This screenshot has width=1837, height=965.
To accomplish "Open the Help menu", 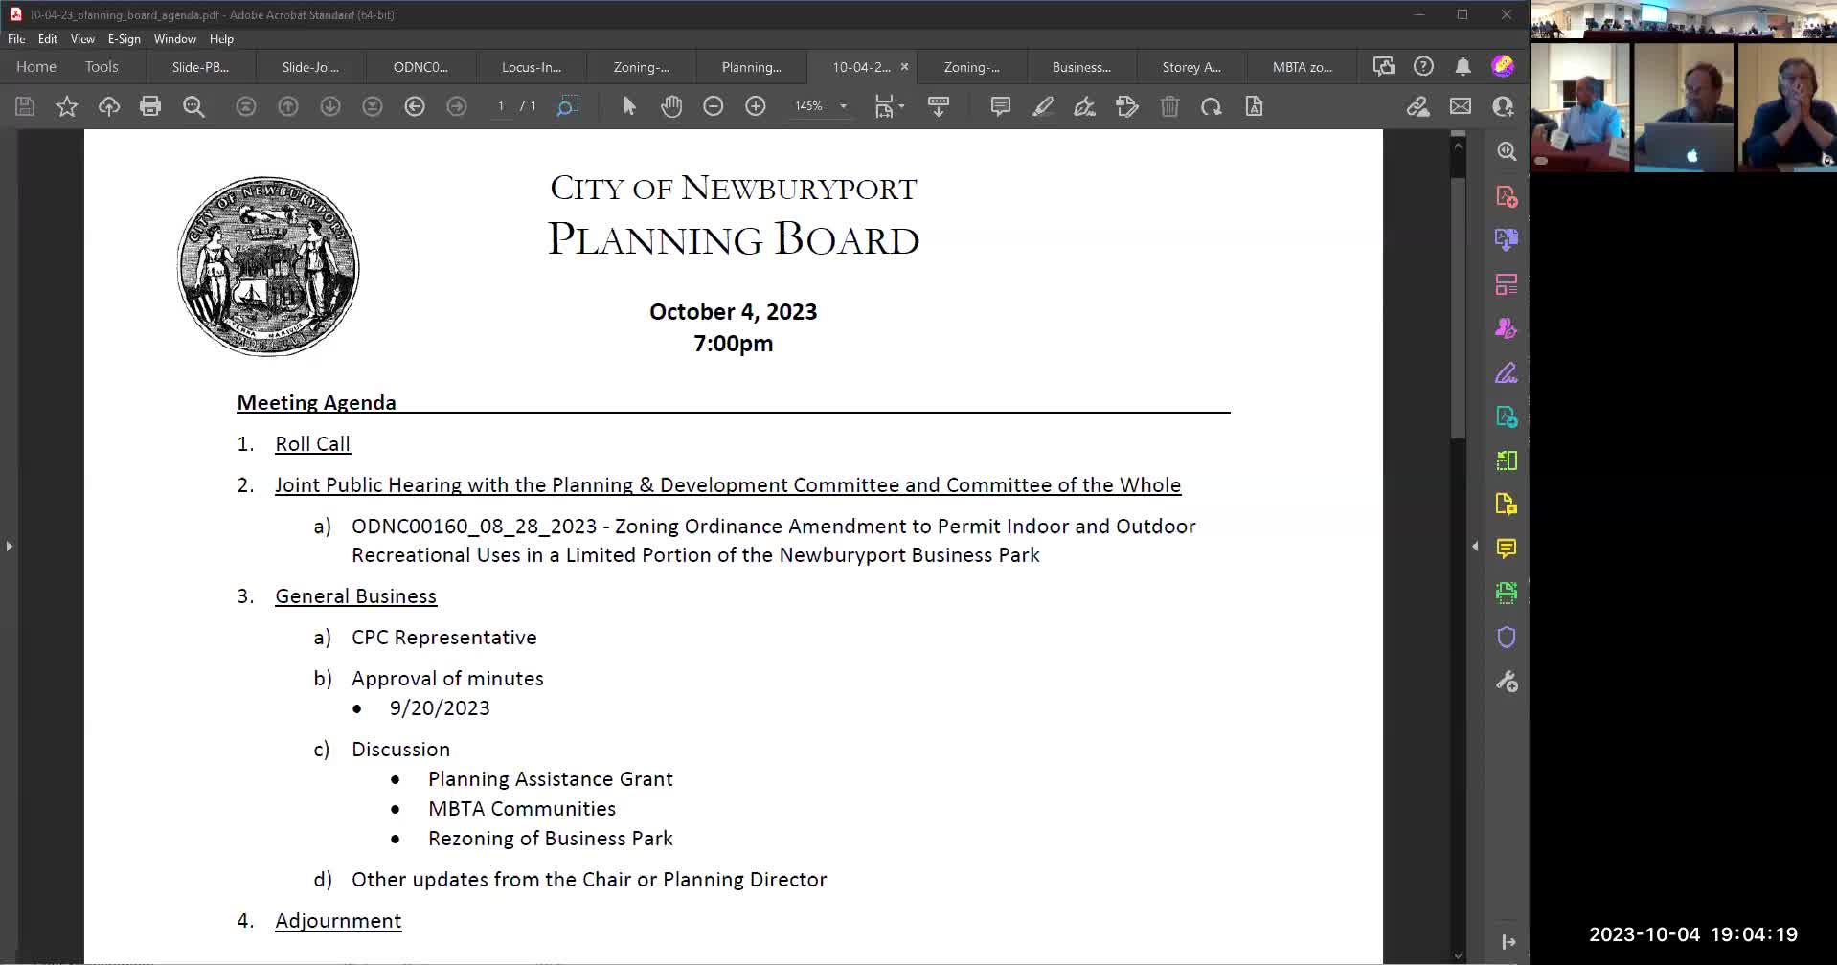I will [x=221, y=39].
